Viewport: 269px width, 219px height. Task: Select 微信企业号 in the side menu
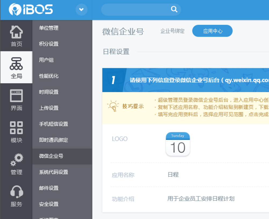point(51,156)
